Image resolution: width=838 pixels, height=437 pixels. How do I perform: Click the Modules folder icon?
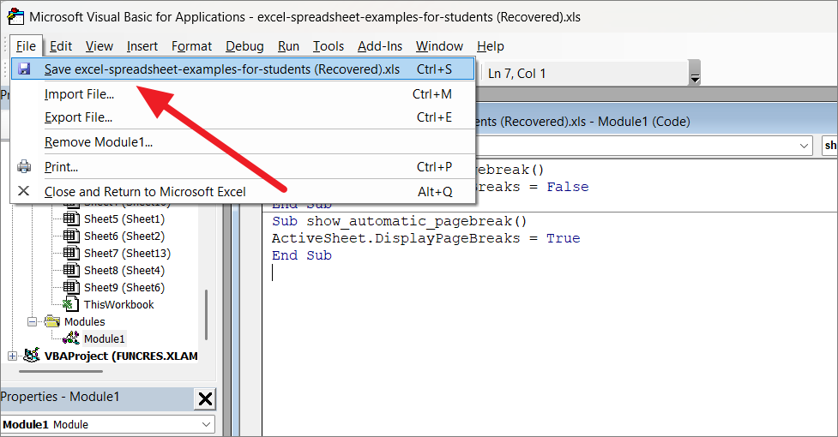point(51,321)
